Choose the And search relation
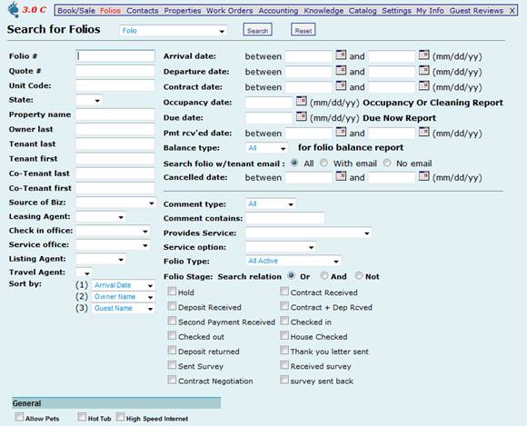 (x=324, y=276)
